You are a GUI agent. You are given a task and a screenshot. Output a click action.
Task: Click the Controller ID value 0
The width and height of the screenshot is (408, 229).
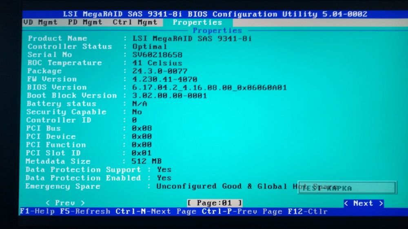click(x=134, y=120)
